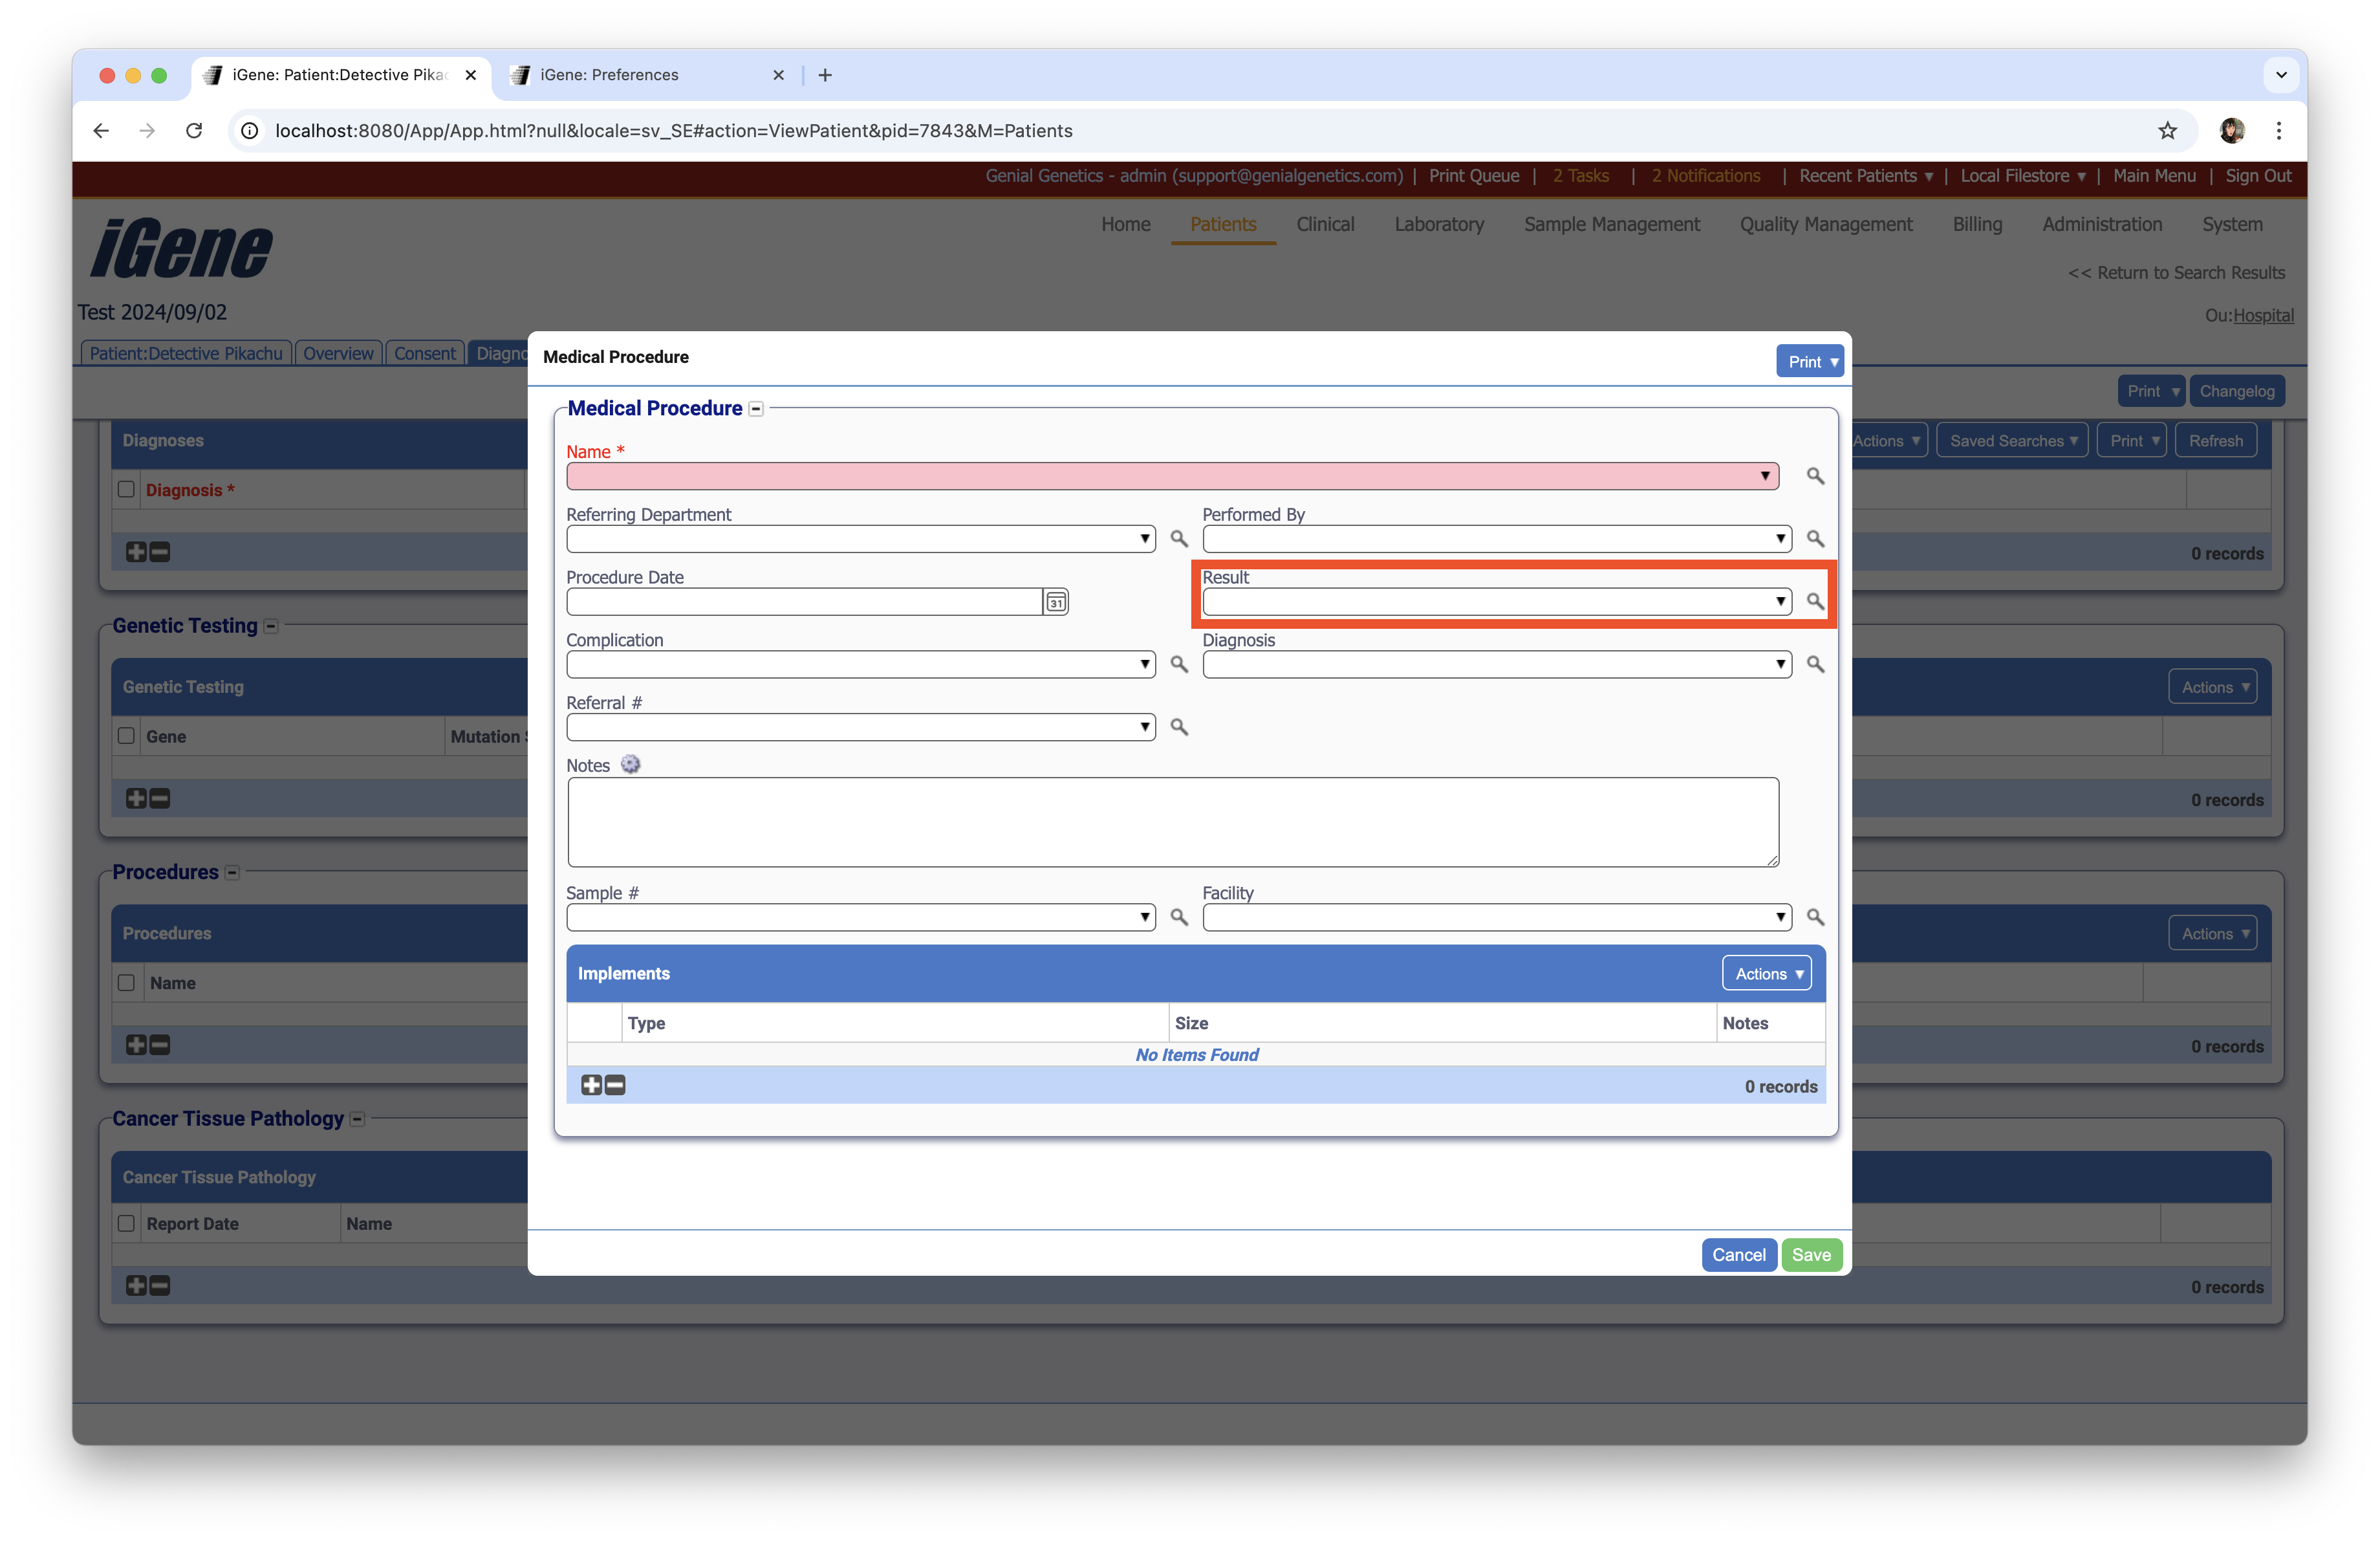Switch to the iGene: Preferences browser tab

pyautogui.click(x=609, y=75)
